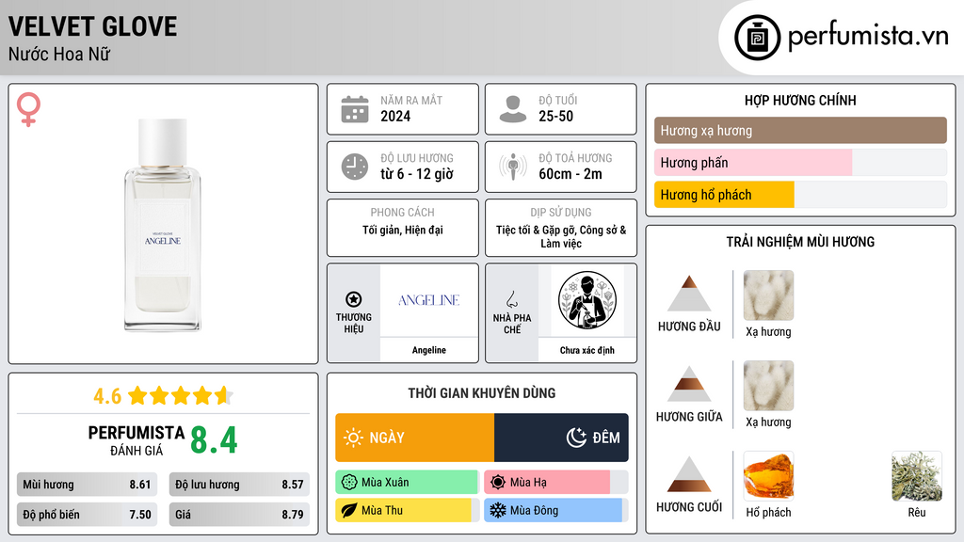Screen dimensions: 964x542
Task: Click the red Mùa Hạ season bar
Action: (x=547, y=483)
